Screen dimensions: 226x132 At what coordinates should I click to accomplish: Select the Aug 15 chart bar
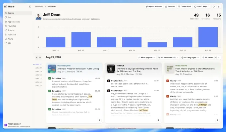56,42
